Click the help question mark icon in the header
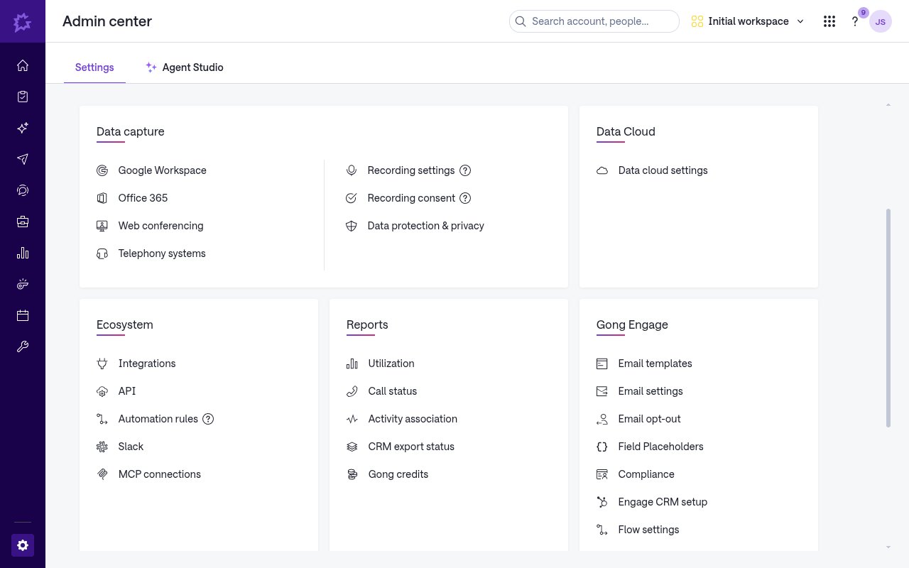Viewport: 909px width, 568px height. click(x=855, y=21)
